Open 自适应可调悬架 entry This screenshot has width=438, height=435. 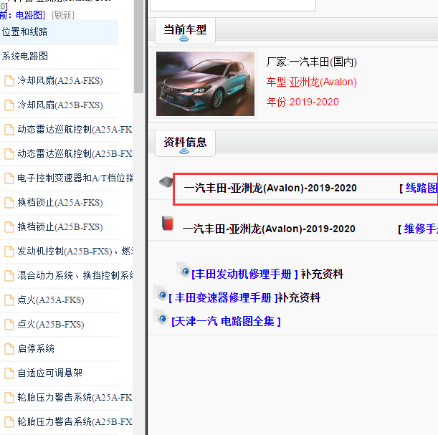click(49, 373)
